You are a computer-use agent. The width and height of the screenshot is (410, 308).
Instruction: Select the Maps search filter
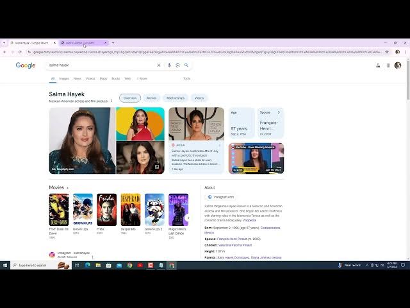point(103,78)
